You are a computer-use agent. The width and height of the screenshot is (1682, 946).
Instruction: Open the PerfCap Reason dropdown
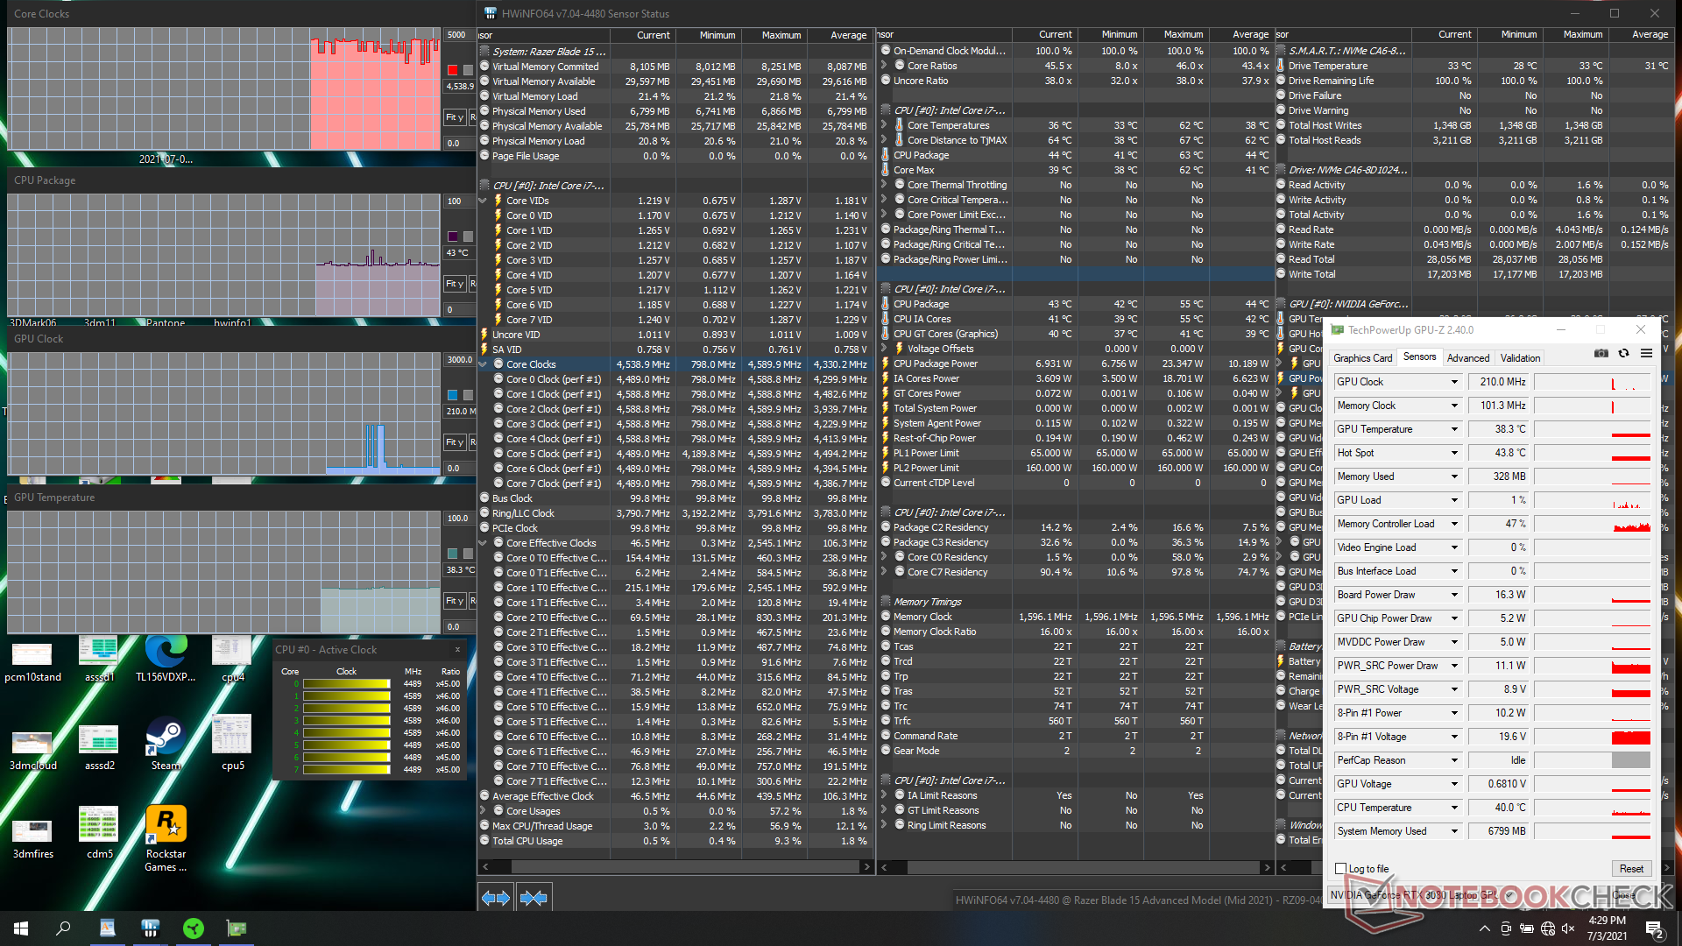[x=1454, y=760]
